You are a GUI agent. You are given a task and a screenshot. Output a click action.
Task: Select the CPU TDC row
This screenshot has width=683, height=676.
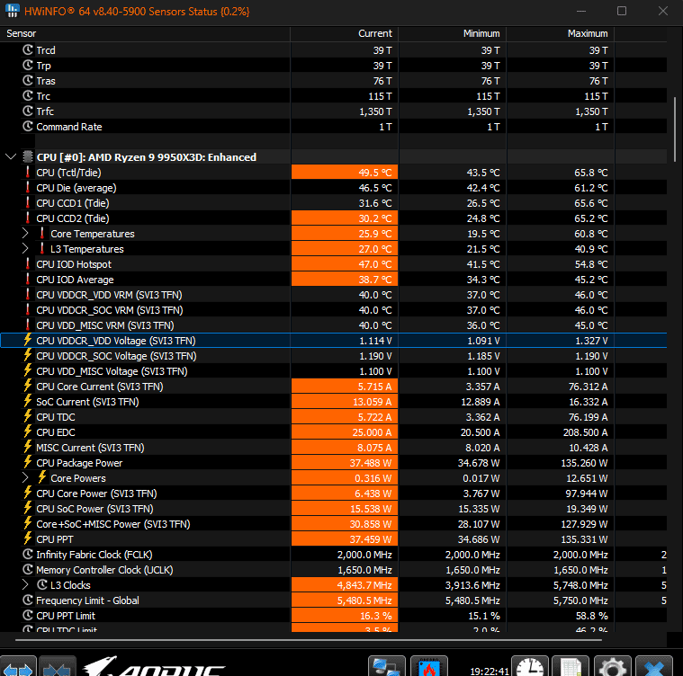pos(334,417)
